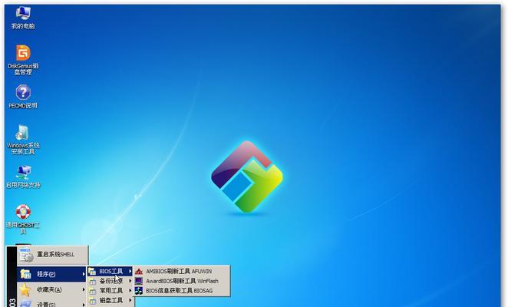Select the 备份还原 submenu item
The width and height of the screenshot is (508, 307).
pos(111,281)
